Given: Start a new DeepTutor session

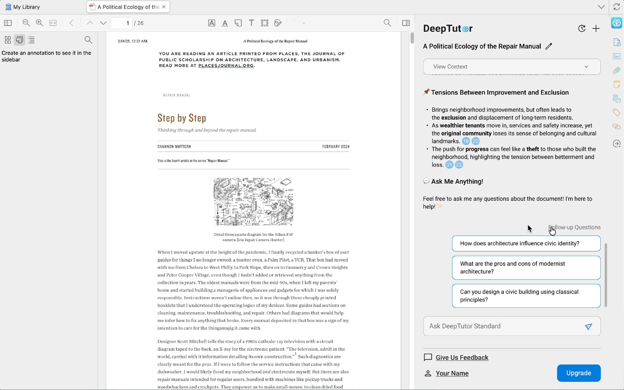Looking at the screenshot, I should (x=596, y=29).
